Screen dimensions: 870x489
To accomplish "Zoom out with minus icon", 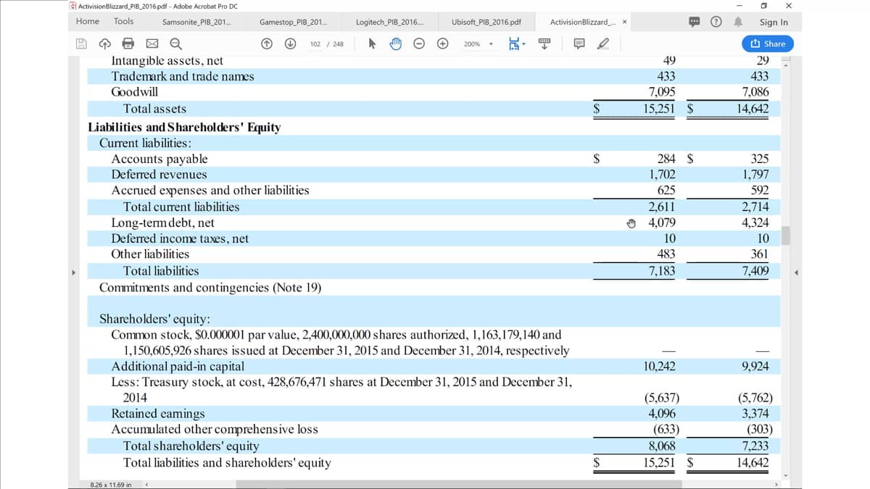I will coord(419,44).
